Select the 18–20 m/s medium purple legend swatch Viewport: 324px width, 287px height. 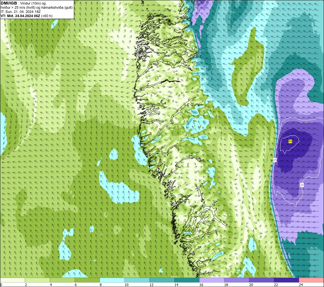tap(237, 280)
